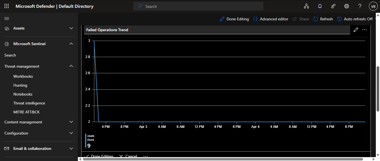The width and height of the screenshot is (380, 161).
Task: Click the pencil edit icon beside chart title
Action: click(356, 30)
